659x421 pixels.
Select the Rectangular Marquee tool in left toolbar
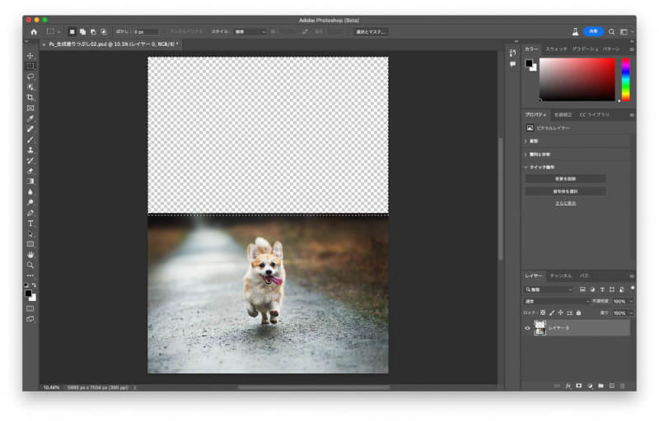(x=30, y=67)
